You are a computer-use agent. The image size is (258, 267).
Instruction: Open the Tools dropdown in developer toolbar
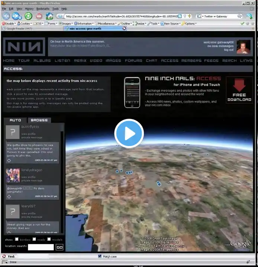(x=153, y=23)
